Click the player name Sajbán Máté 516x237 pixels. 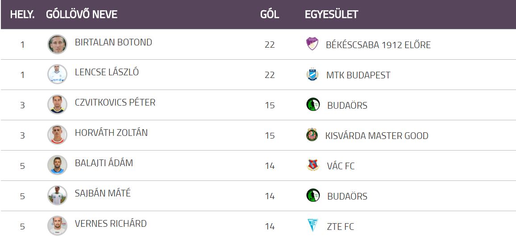tap(103, 193)
